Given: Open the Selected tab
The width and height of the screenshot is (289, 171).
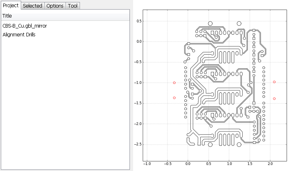Looking at the screenshot, I should (x=32, y=6).
